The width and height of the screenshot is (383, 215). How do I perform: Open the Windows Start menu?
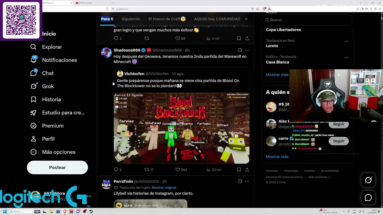tap(5, 211)
